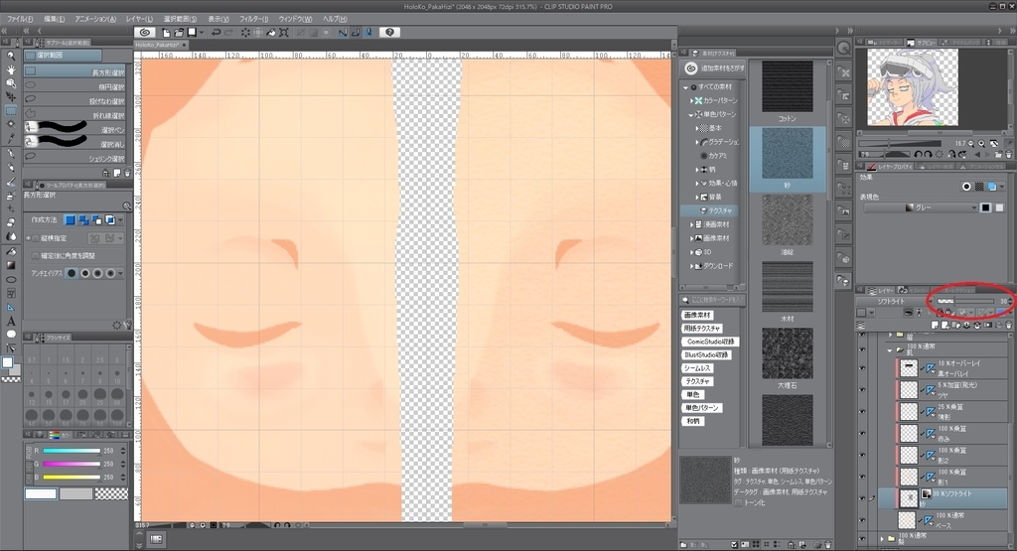Select the 長方形選択 sub tool
This screenshot has height=551, width=1017.
pos(75,71)
